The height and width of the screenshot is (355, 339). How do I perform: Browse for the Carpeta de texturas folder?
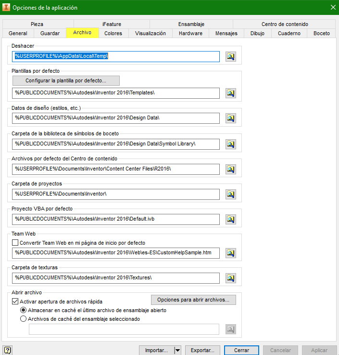231,278
